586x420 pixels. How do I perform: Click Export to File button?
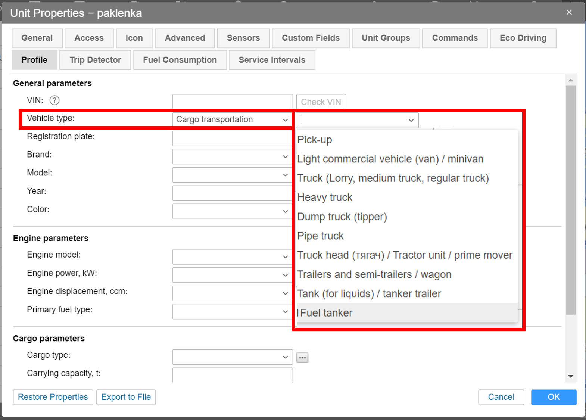[x=126, y=397]
